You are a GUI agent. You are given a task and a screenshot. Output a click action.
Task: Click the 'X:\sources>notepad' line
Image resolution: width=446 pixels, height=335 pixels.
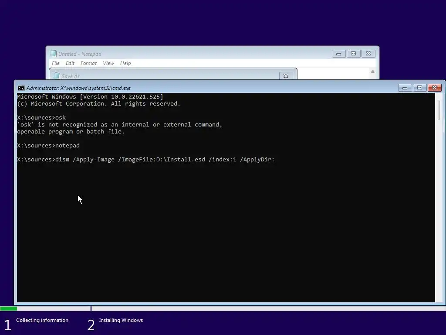point(48,146)
